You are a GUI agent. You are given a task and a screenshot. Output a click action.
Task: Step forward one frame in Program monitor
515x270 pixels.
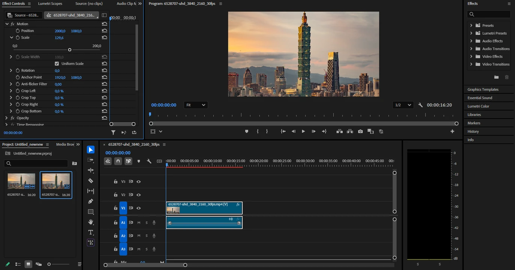tap(313, 131)
